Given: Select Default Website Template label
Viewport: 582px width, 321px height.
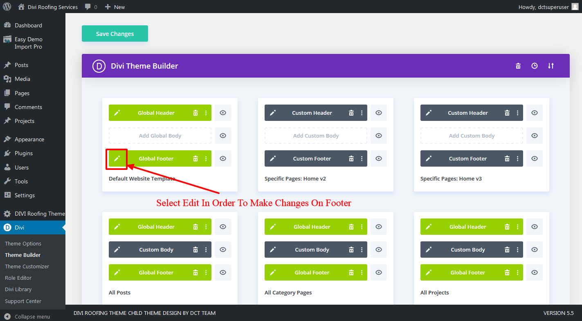Looking at the screenshot, I should (142, 178).
